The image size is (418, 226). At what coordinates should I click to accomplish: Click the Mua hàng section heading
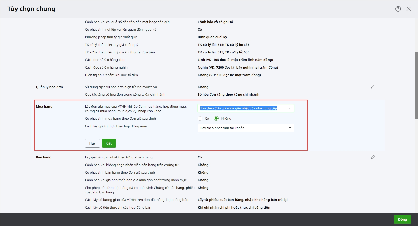44,106
